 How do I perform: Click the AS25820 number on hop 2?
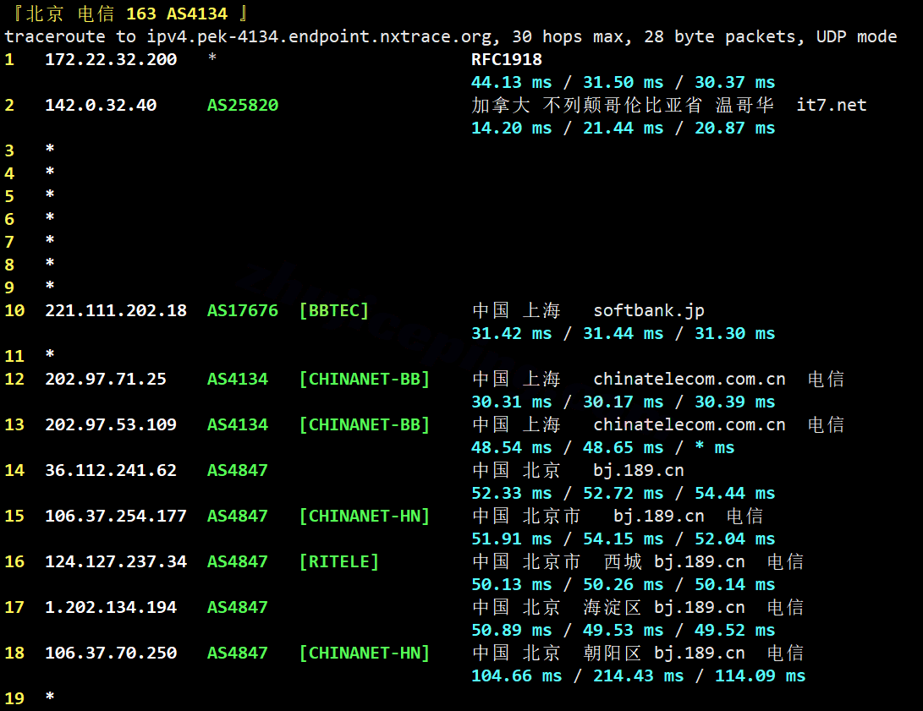point(243,106)
